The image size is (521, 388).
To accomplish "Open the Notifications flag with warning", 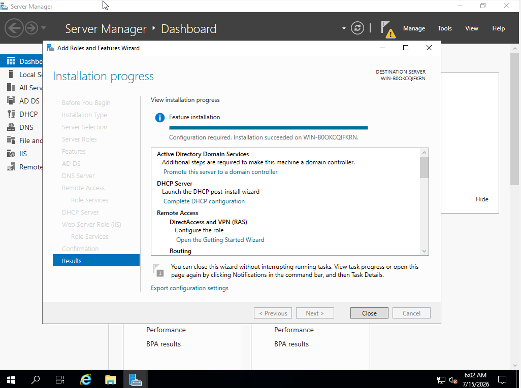I will pyautogui.click(x=388, y=29).
